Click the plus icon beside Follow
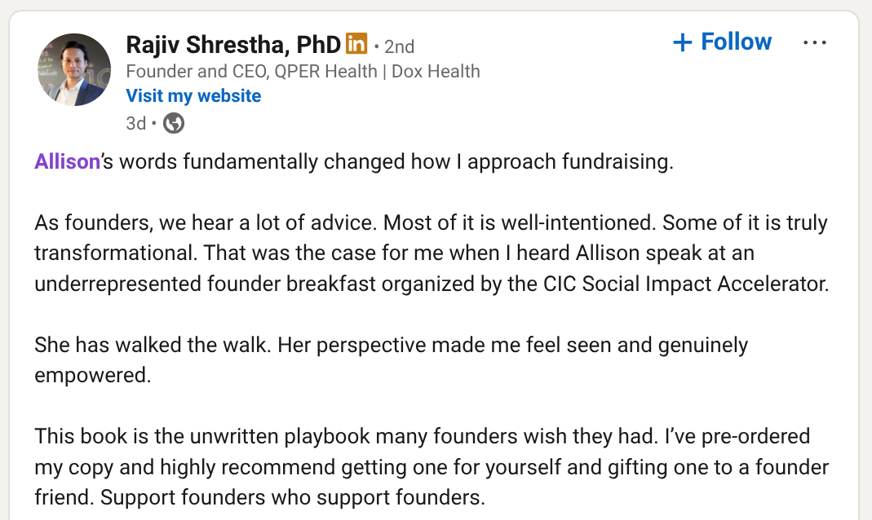This screenshot has height=520, width=872. (x=682, y=42)
